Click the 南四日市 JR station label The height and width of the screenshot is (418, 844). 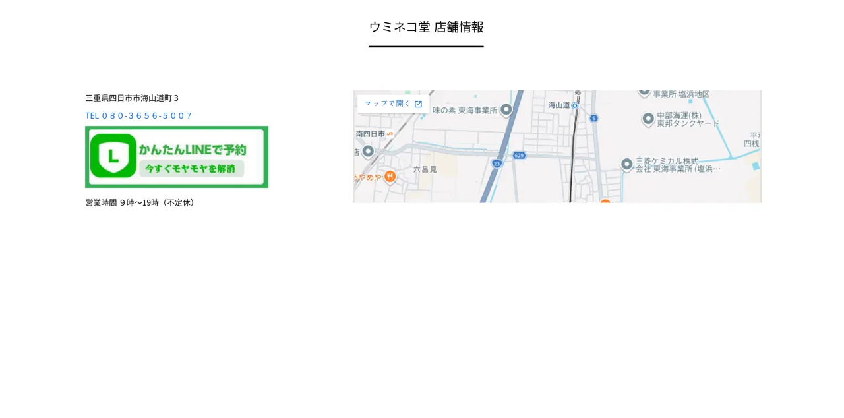click(x=375, y=133)
